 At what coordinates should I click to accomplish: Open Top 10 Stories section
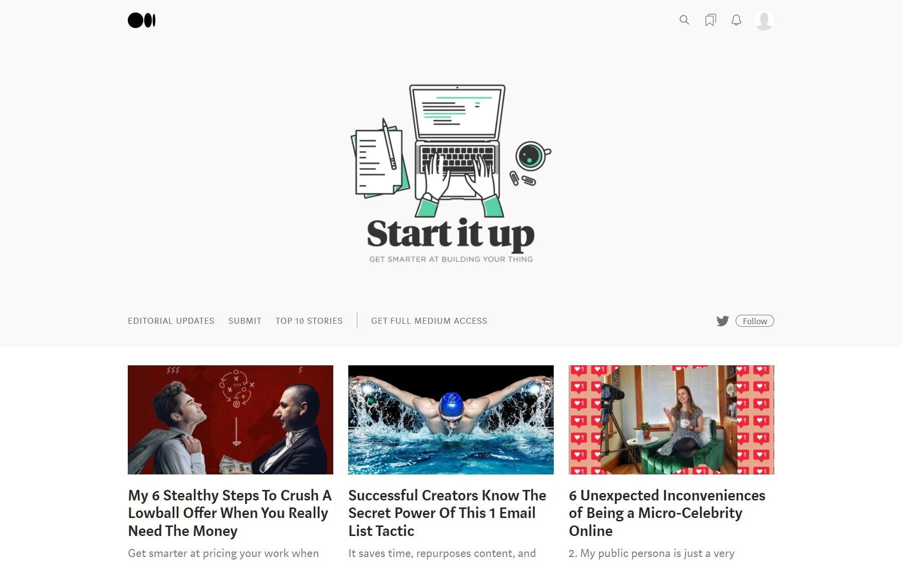pyautogui.click(x=309, y=321)
